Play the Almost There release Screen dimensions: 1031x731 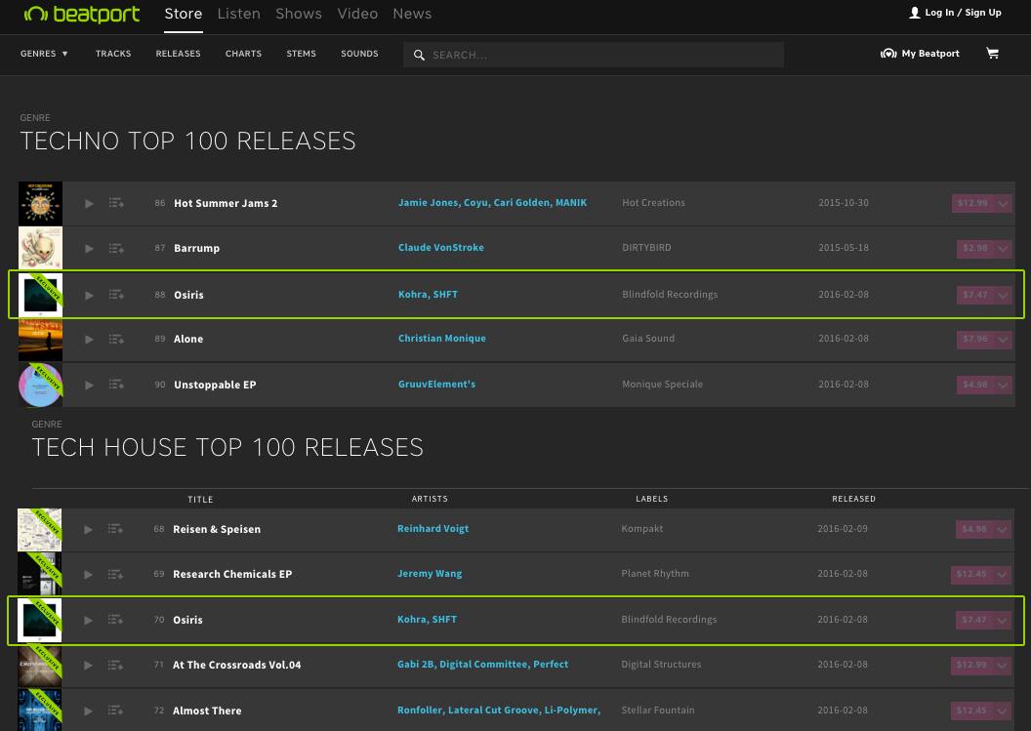(88, 711)
